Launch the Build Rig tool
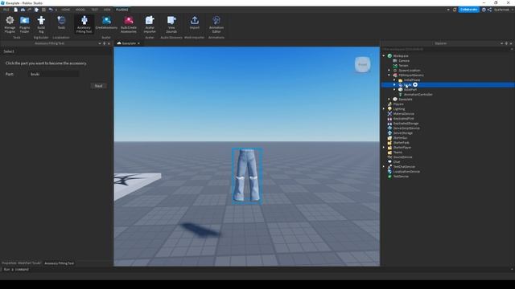This screenshot has height=289, width=515. [41, 25]
